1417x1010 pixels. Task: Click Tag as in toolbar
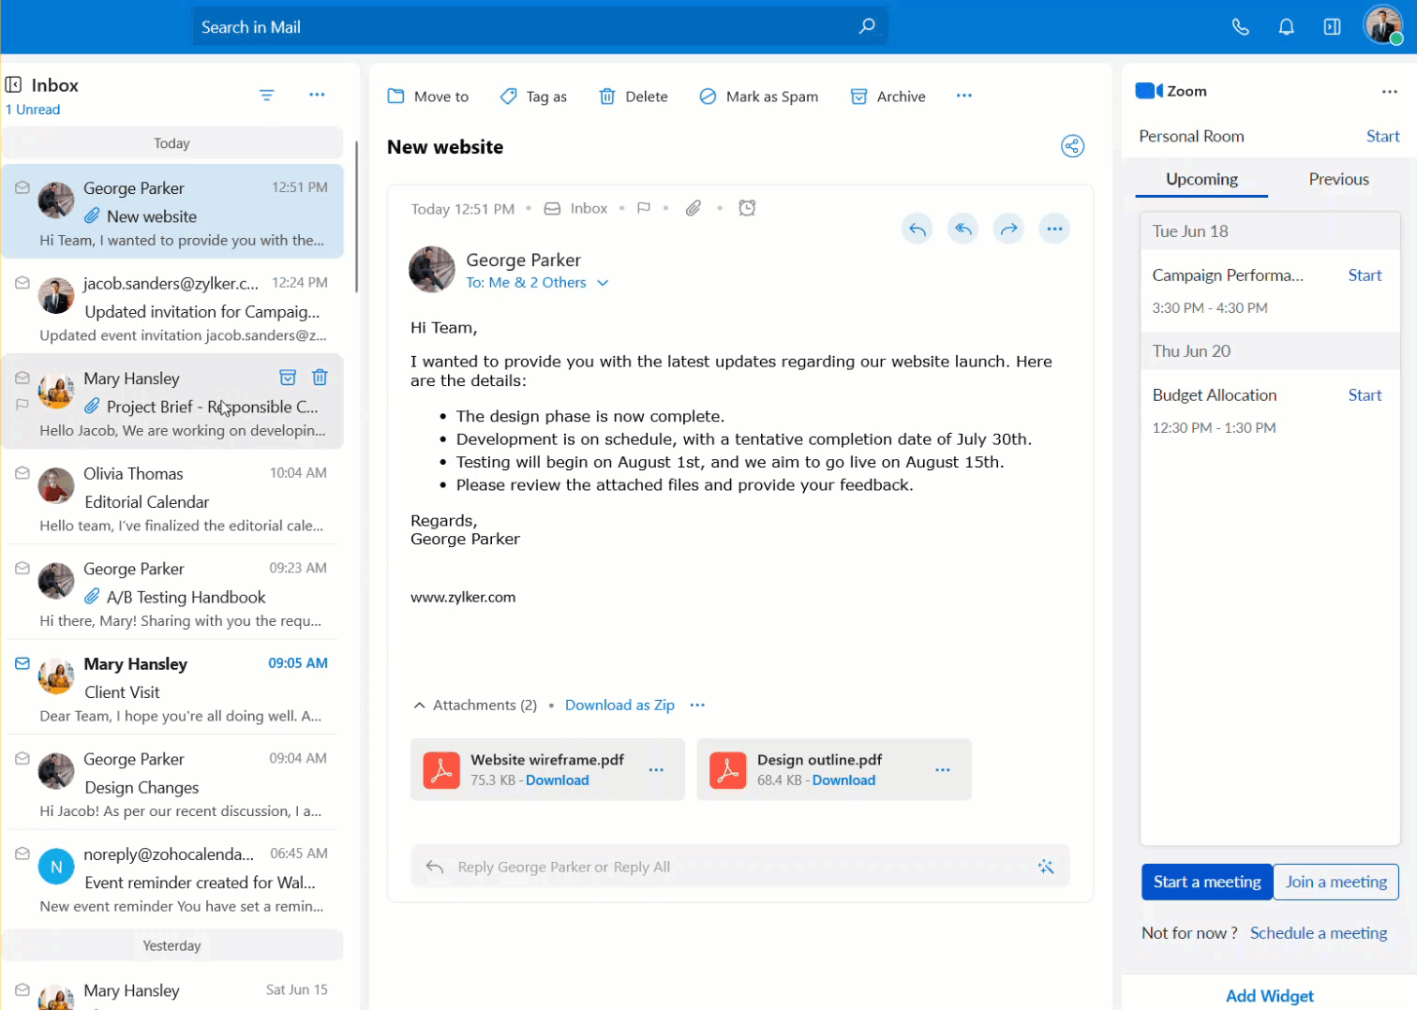pyautogui.click(x=533, y=97)
